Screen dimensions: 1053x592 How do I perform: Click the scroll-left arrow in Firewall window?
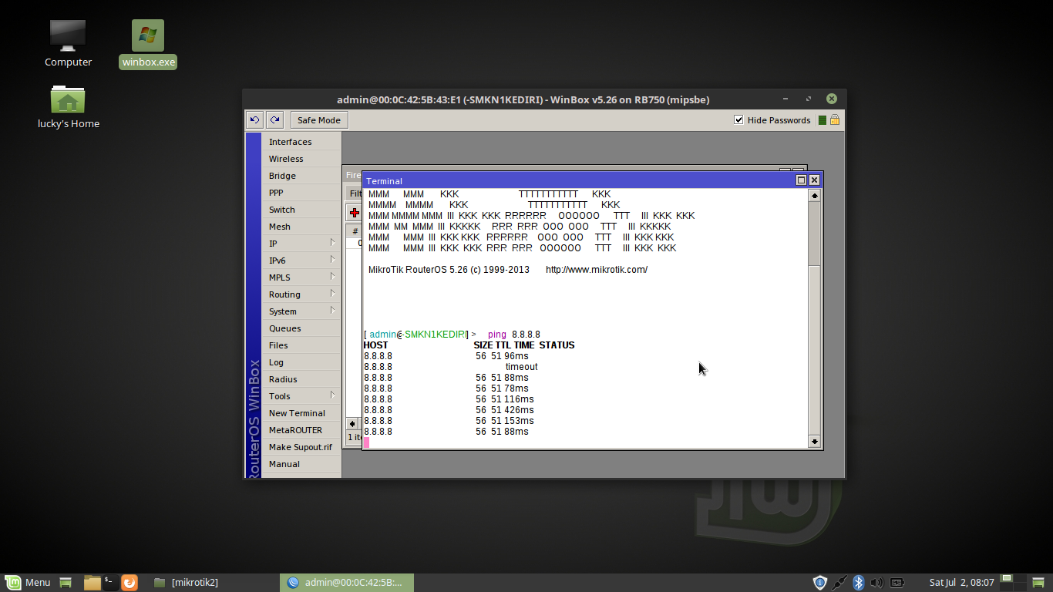352,424
